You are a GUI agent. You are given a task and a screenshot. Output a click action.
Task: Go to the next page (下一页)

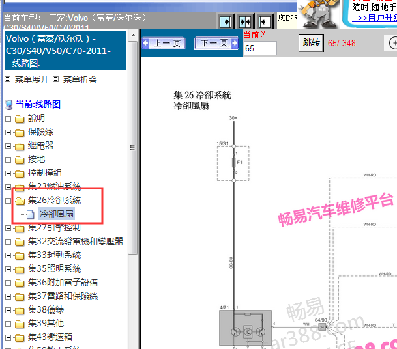click(x=216, y=43)
